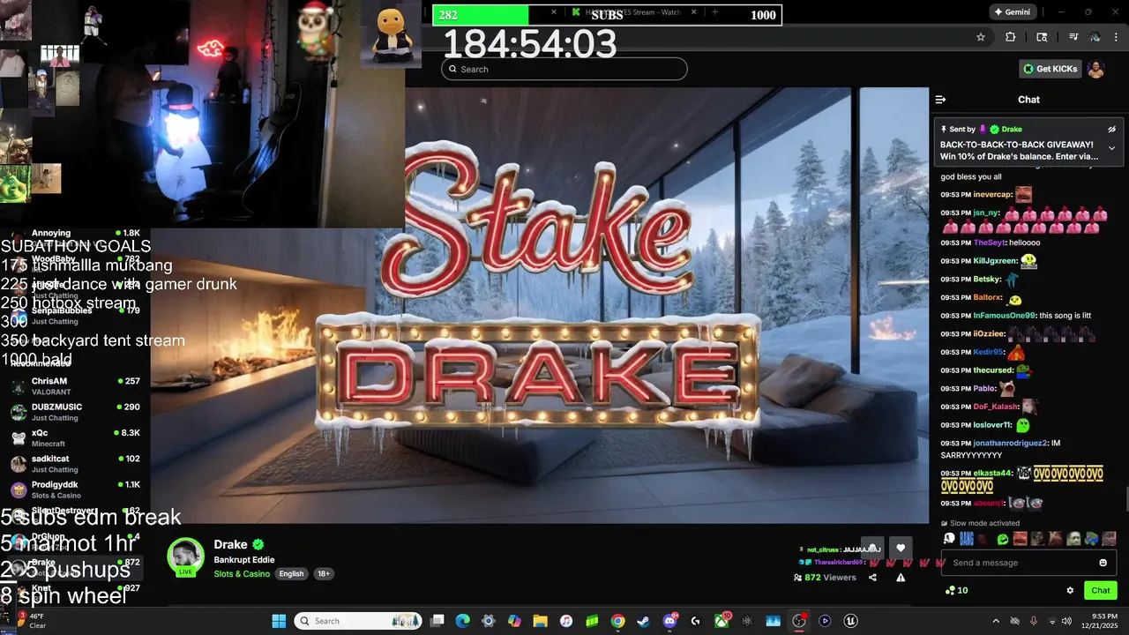
Task: Click the Drake channel avatar
Action: pos(185,557)
